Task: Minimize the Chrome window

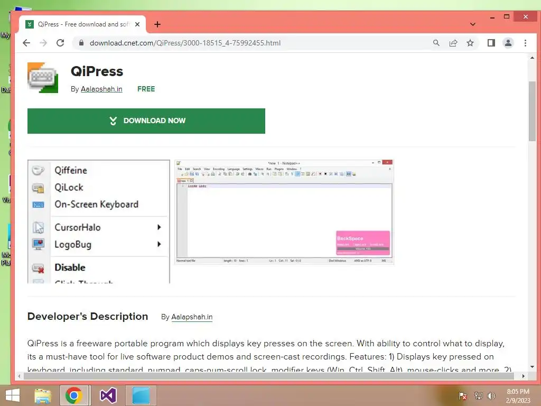Action: click(492, 17)
